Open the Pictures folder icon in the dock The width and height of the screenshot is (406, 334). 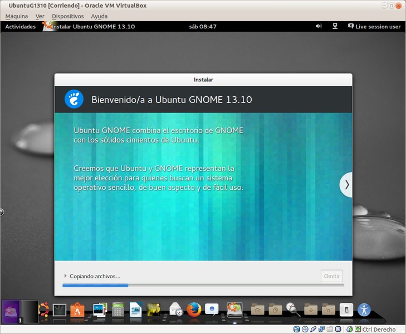(329, 310)
